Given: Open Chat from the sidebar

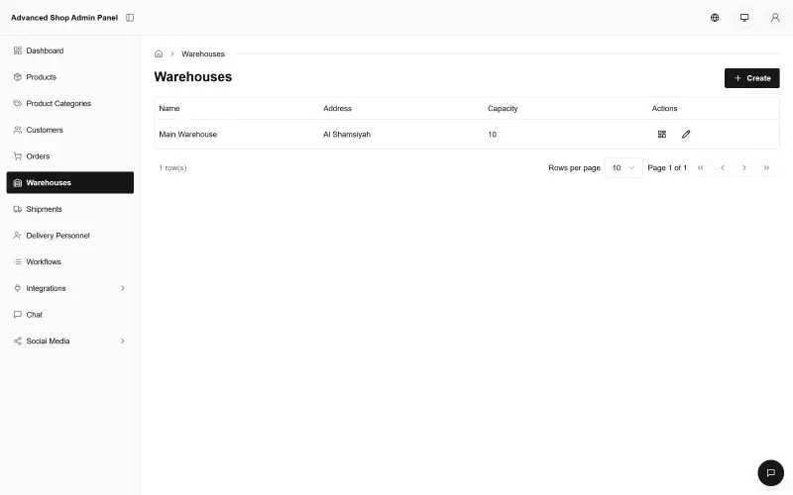Looking at the screenshot, I should pos(69,314).
